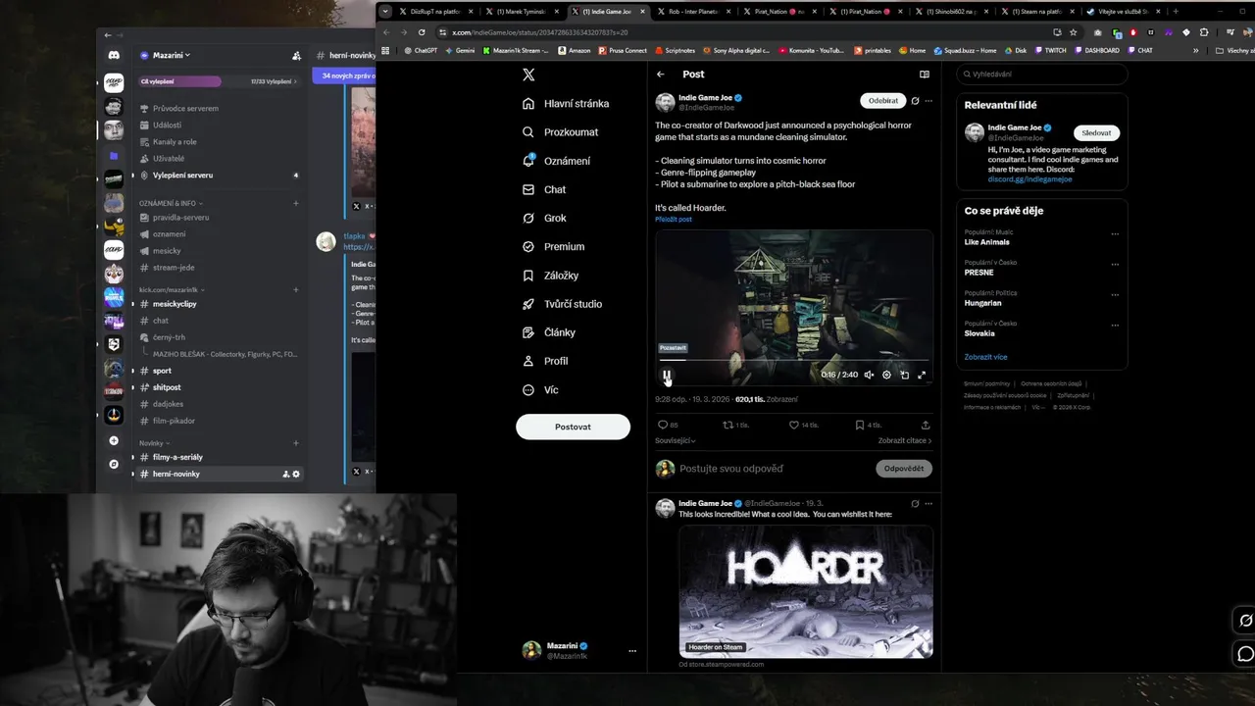
Task: Open the ChatGPT bookmark in bookmarks bar
Action: (421, 50)
